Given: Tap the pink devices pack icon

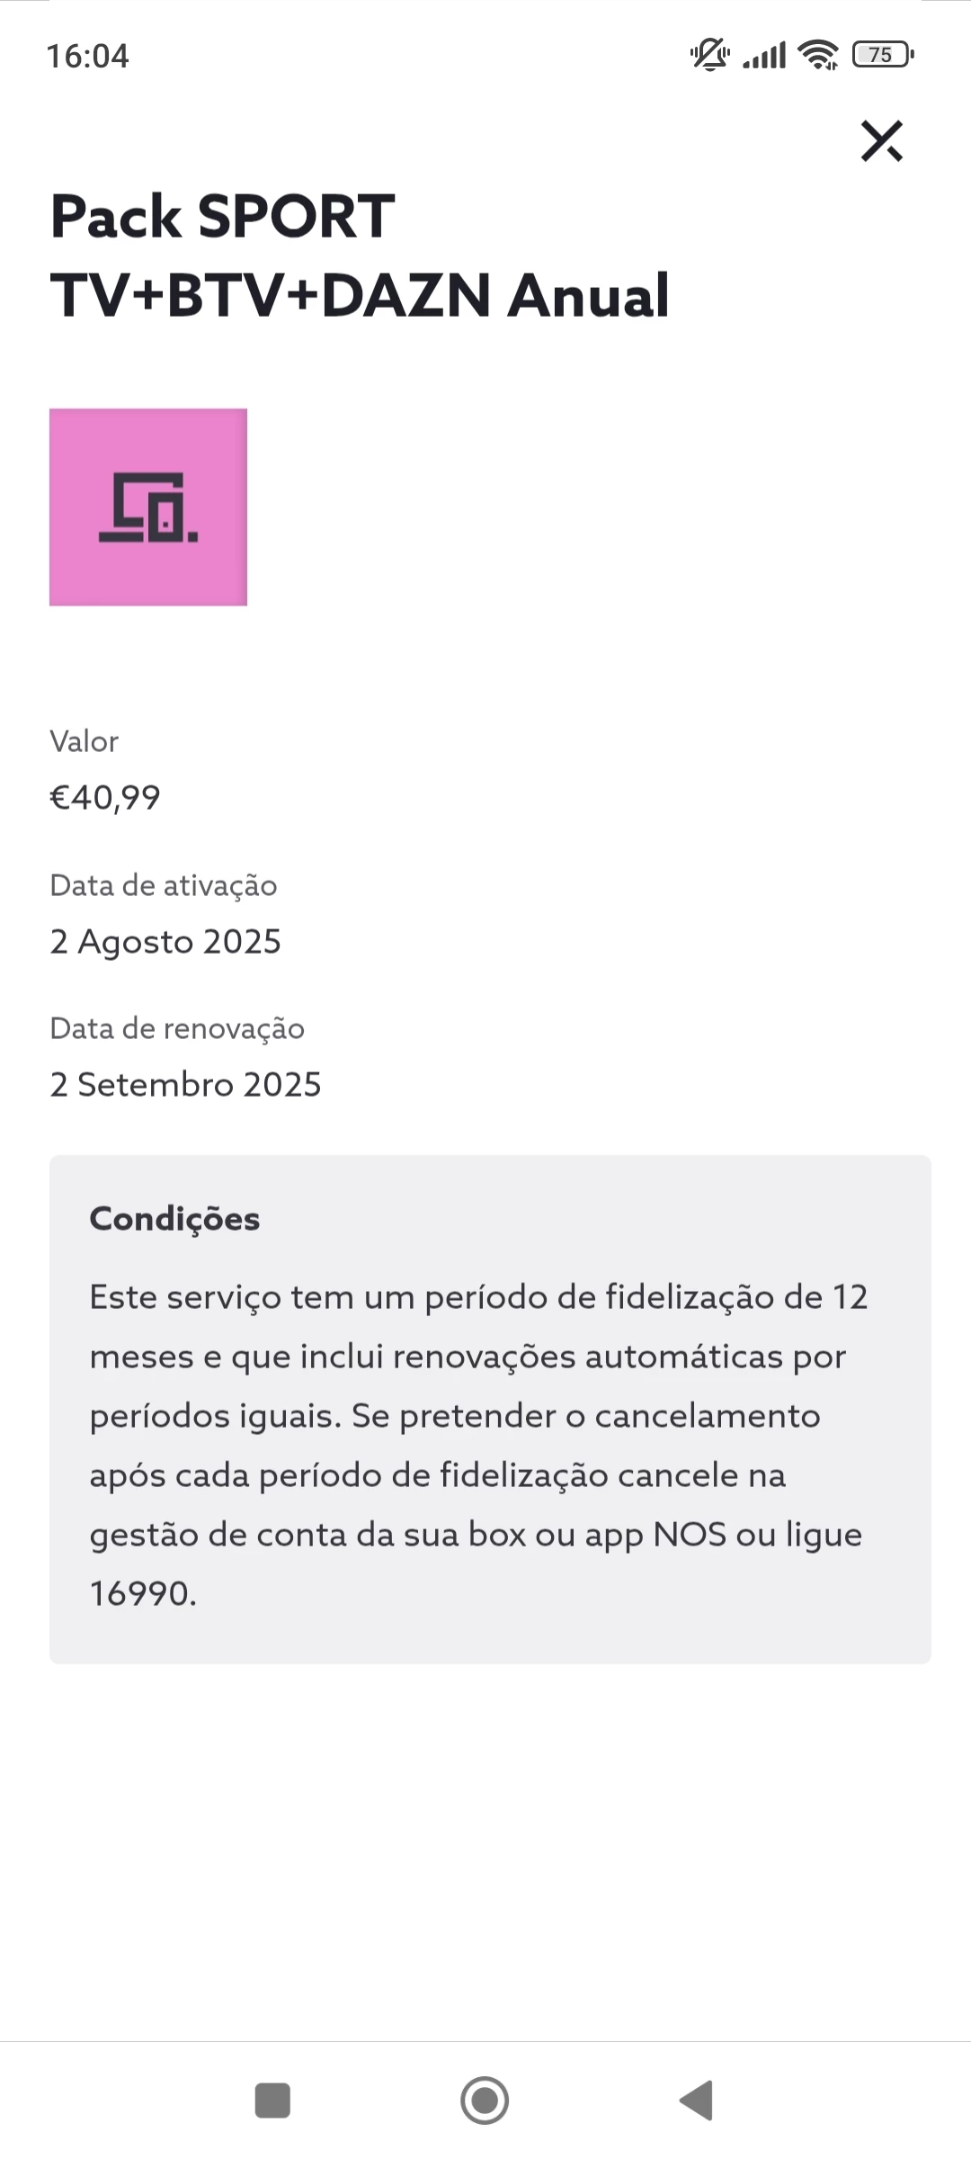Looking at the screenshot, I should coord(148,507).
